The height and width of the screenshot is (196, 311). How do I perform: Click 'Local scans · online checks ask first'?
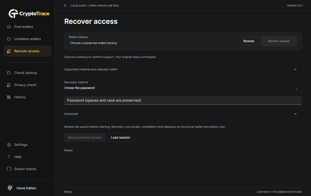click(95, 5)
